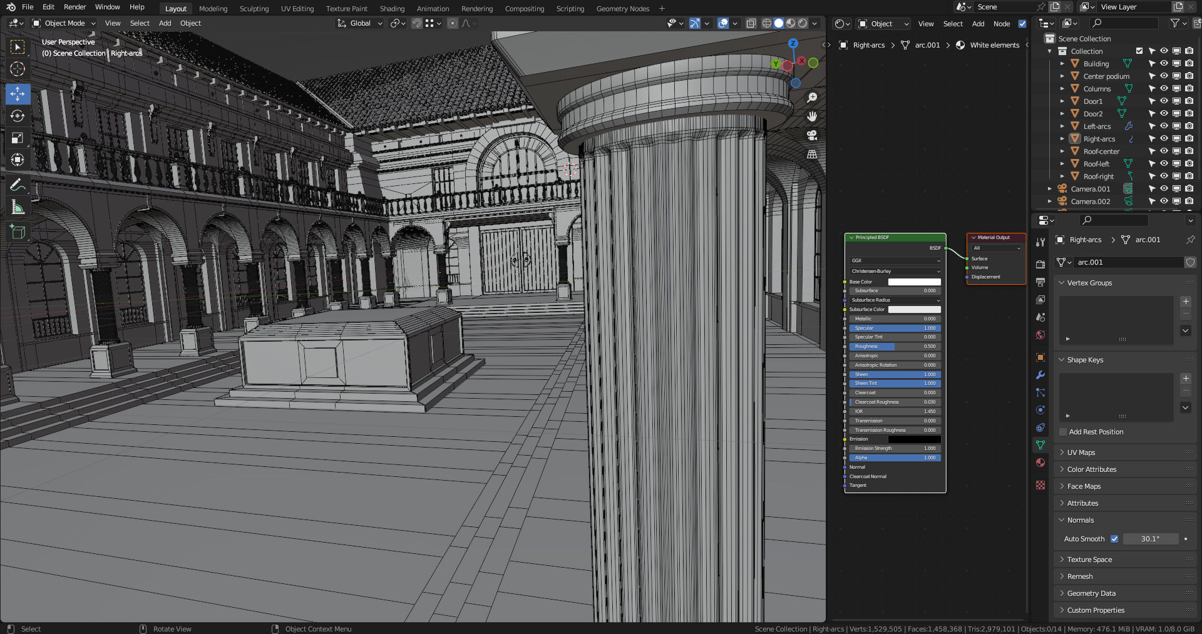Click the Select Box tool icon
The width and height of the screenshot is (1202, 634).
coord(18,47)
